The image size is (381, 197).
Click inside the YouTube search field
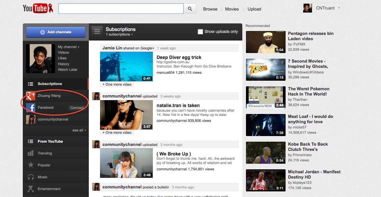121,9
